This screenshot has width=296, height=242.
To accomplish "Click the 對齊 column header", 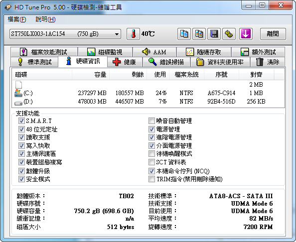I will [256, 75].
